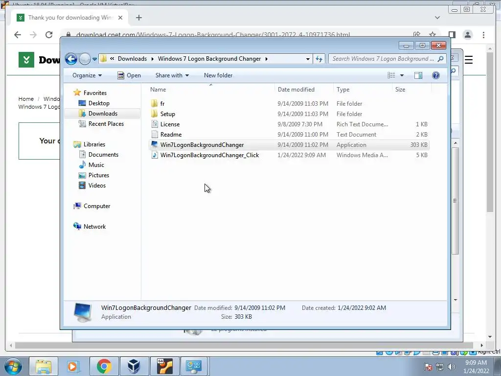Open recent locations dropdown beside forward arrow
The image size is (501, 376).
(x=94, y=59)
